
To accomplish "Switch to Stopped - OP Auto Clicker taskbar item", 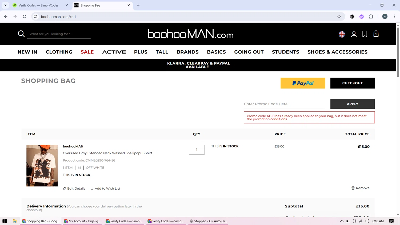I will click(x=208, y=221).
